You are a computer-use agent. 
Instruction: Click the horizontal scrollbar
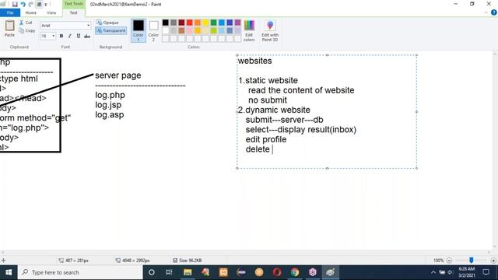246,252
